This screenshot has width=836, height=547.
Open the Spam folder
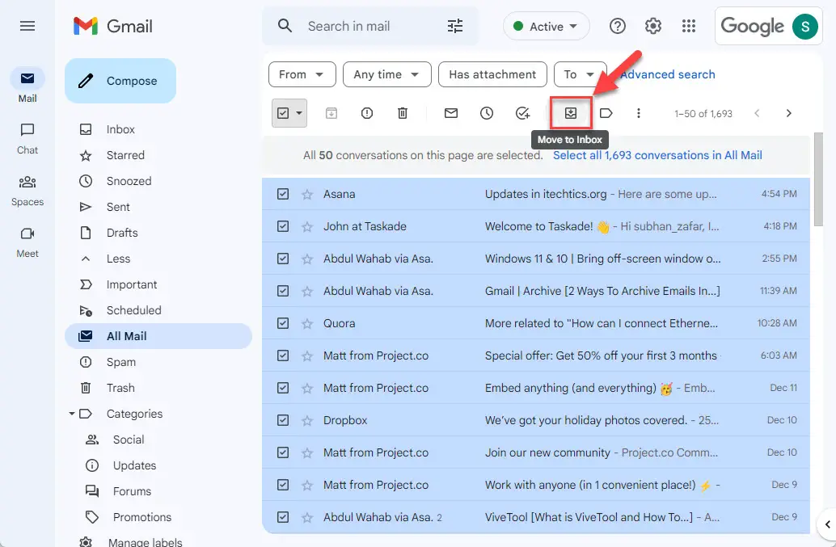tap(158, 362)
